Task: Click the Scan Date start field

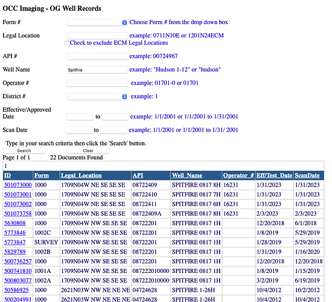Action: coord(78,130)
